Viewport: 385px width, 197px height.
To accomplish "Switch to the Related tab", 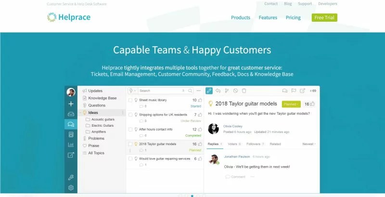I will (x=275, y=144).
